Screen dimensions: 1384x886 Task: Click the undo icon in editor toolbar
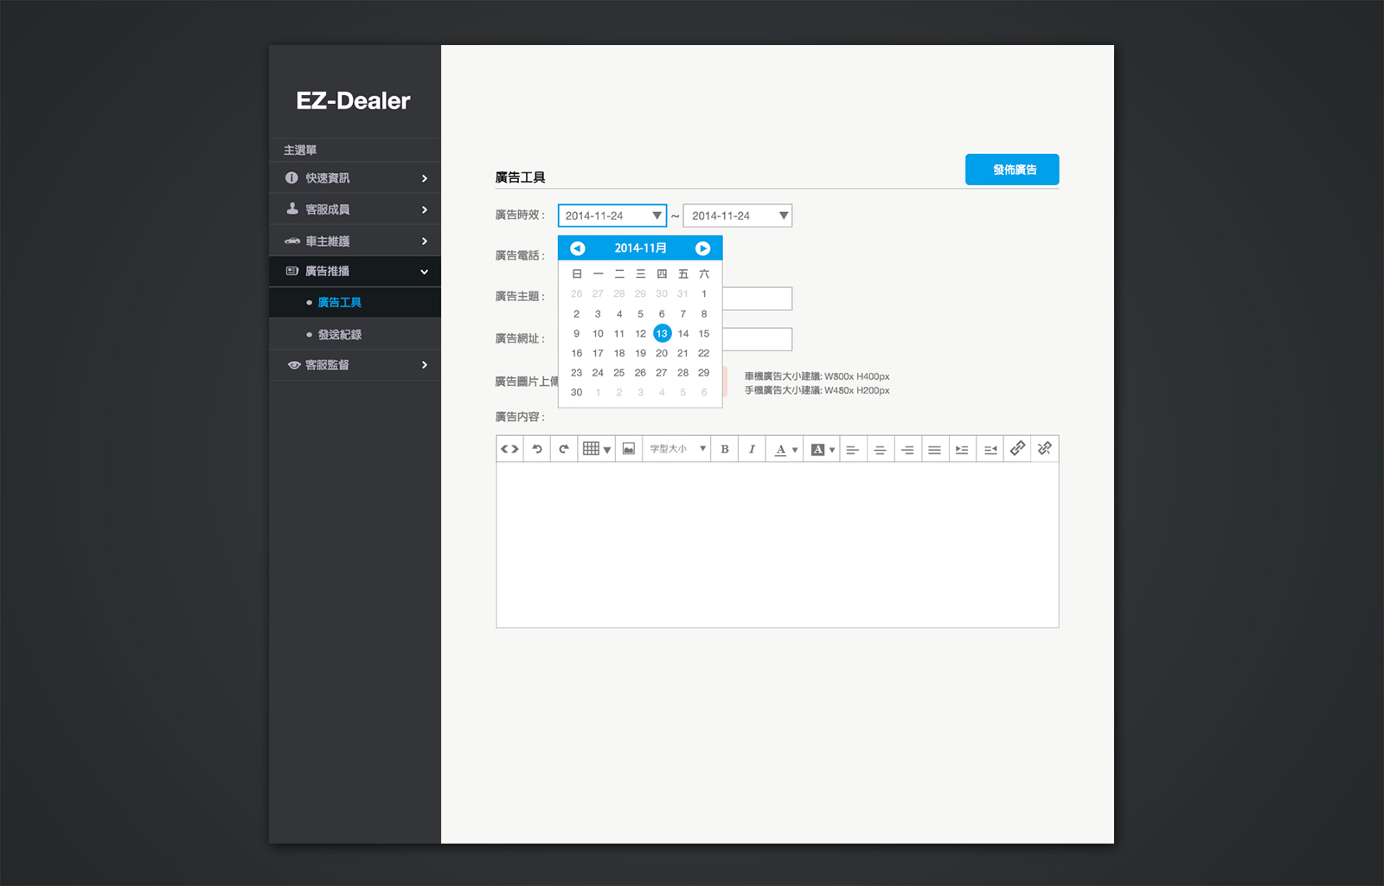(537, 449)
